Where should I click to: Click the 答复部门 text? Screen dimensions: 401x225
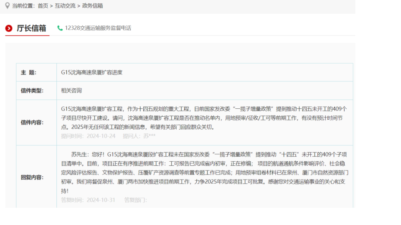135,200
